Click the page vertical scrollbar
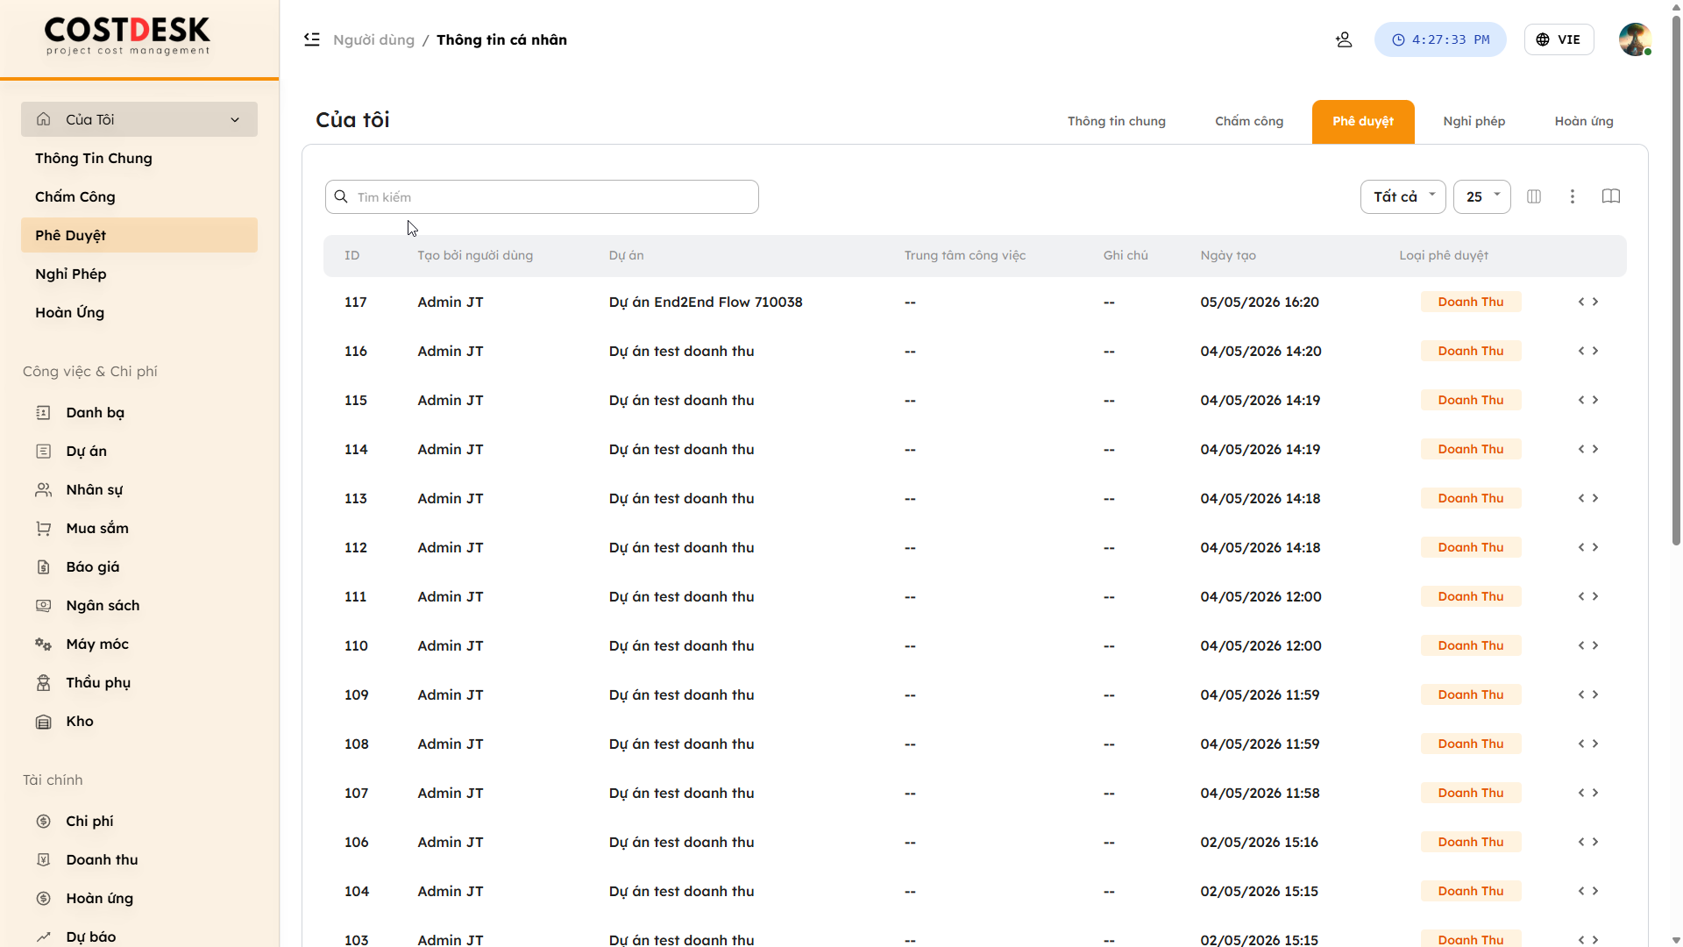 click(1676, 281)
